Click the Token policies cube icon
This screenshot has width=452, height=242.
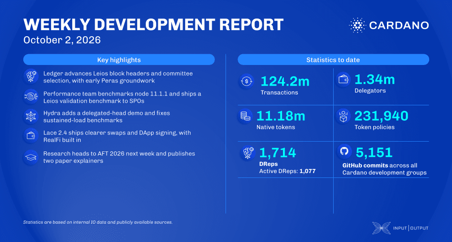(343, 116)
